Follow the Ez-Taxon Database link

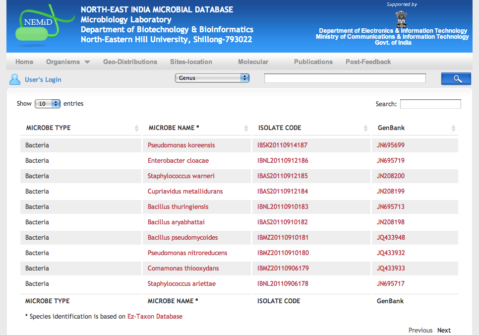(155, 316)
